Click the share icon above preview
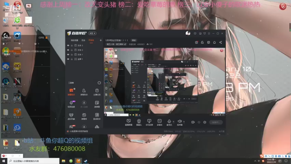 (x=220, y=42)
